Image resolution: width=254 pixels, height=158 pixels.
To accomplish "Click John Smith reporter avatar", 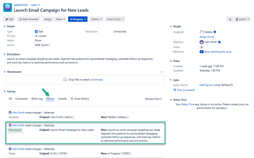I will tap(202, 42).
